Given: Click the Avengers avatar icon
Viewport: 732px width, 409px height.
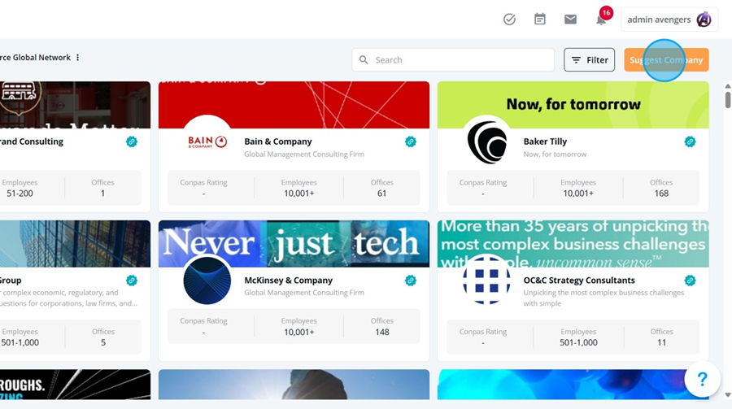Looking at the screenshot, I should 704,20.
